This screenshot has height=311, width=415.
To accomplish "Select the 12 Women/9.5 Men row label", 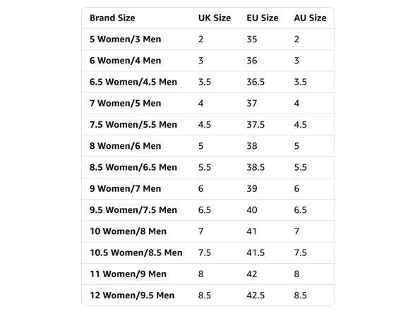I will [x=132, y=295].
